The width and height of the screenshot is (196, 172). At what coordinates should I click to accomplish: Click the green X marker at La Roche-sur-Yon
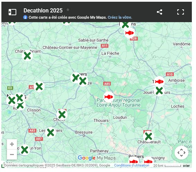tap(25, 150)
